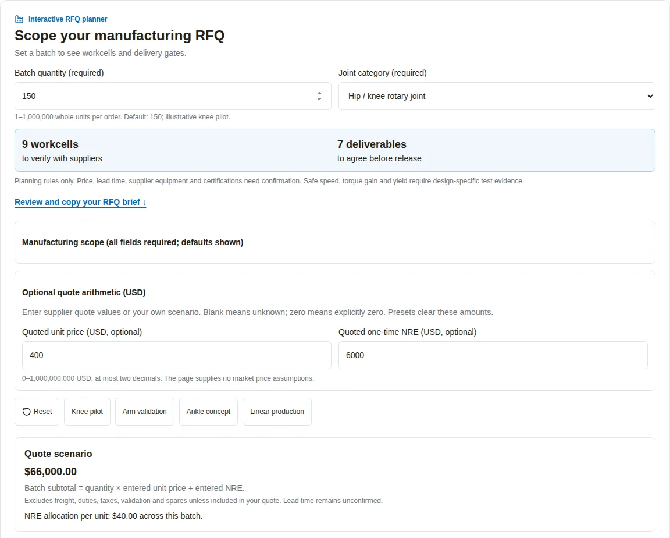Click the Reset button
670x538 pixels.
coord(37,412)
